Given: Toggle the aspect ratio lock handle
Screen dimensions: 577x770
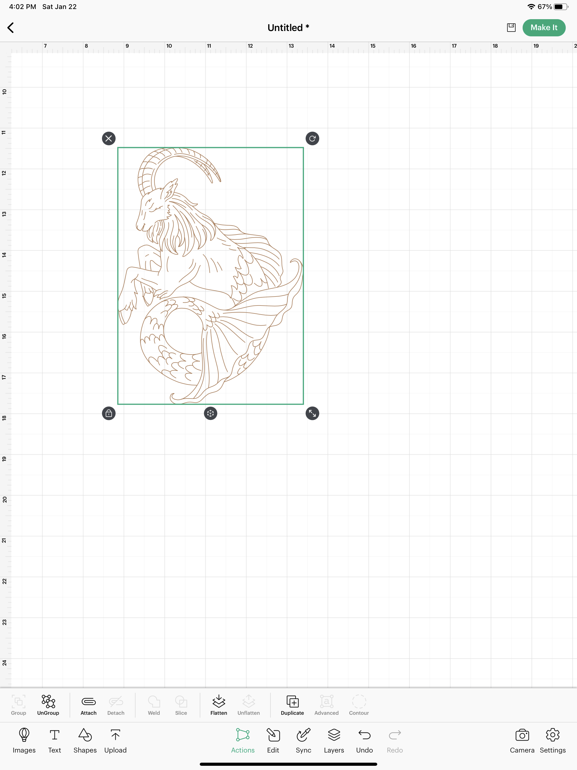Looking at the screenshot, I should coord(108,413).
